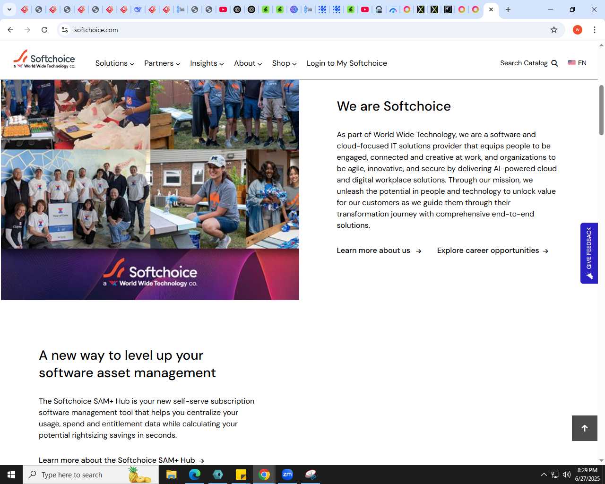Click the Softchoice logo in header
This screenshot has width=605, height=484.
(x=44, y=60)
